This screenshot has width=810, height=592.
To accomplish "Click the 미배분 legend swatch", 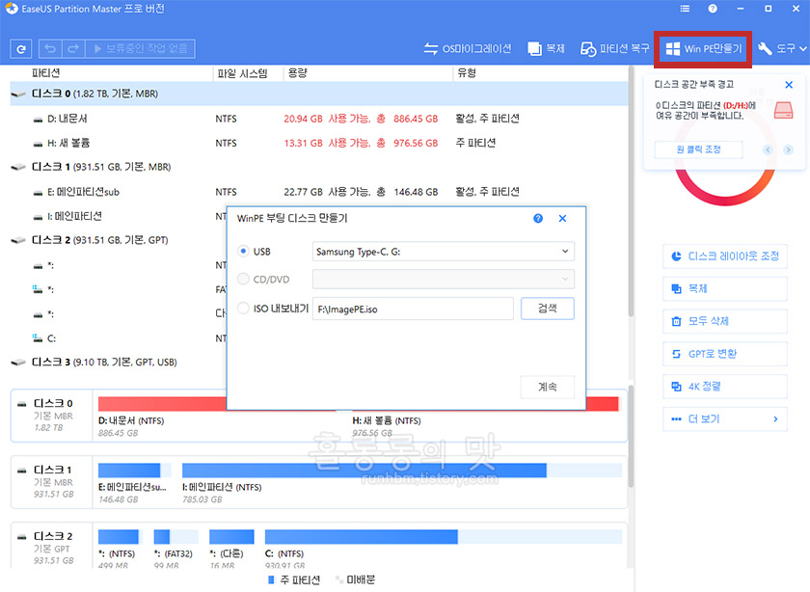I will pos(338,579).
